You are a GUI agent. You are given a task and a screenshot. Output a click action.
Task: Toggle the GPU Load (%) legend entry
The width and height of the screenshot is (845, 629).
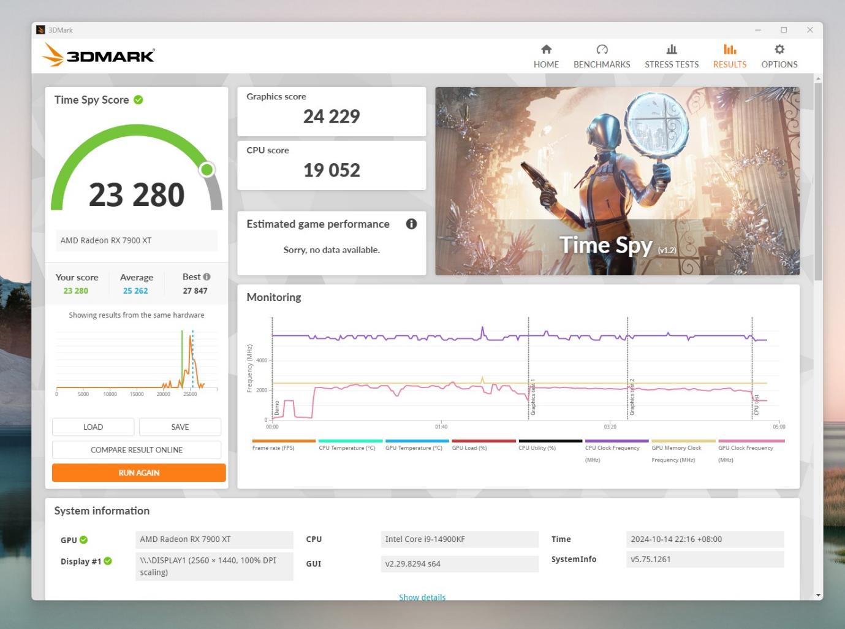pyautogui.click(x=483, y=444)
